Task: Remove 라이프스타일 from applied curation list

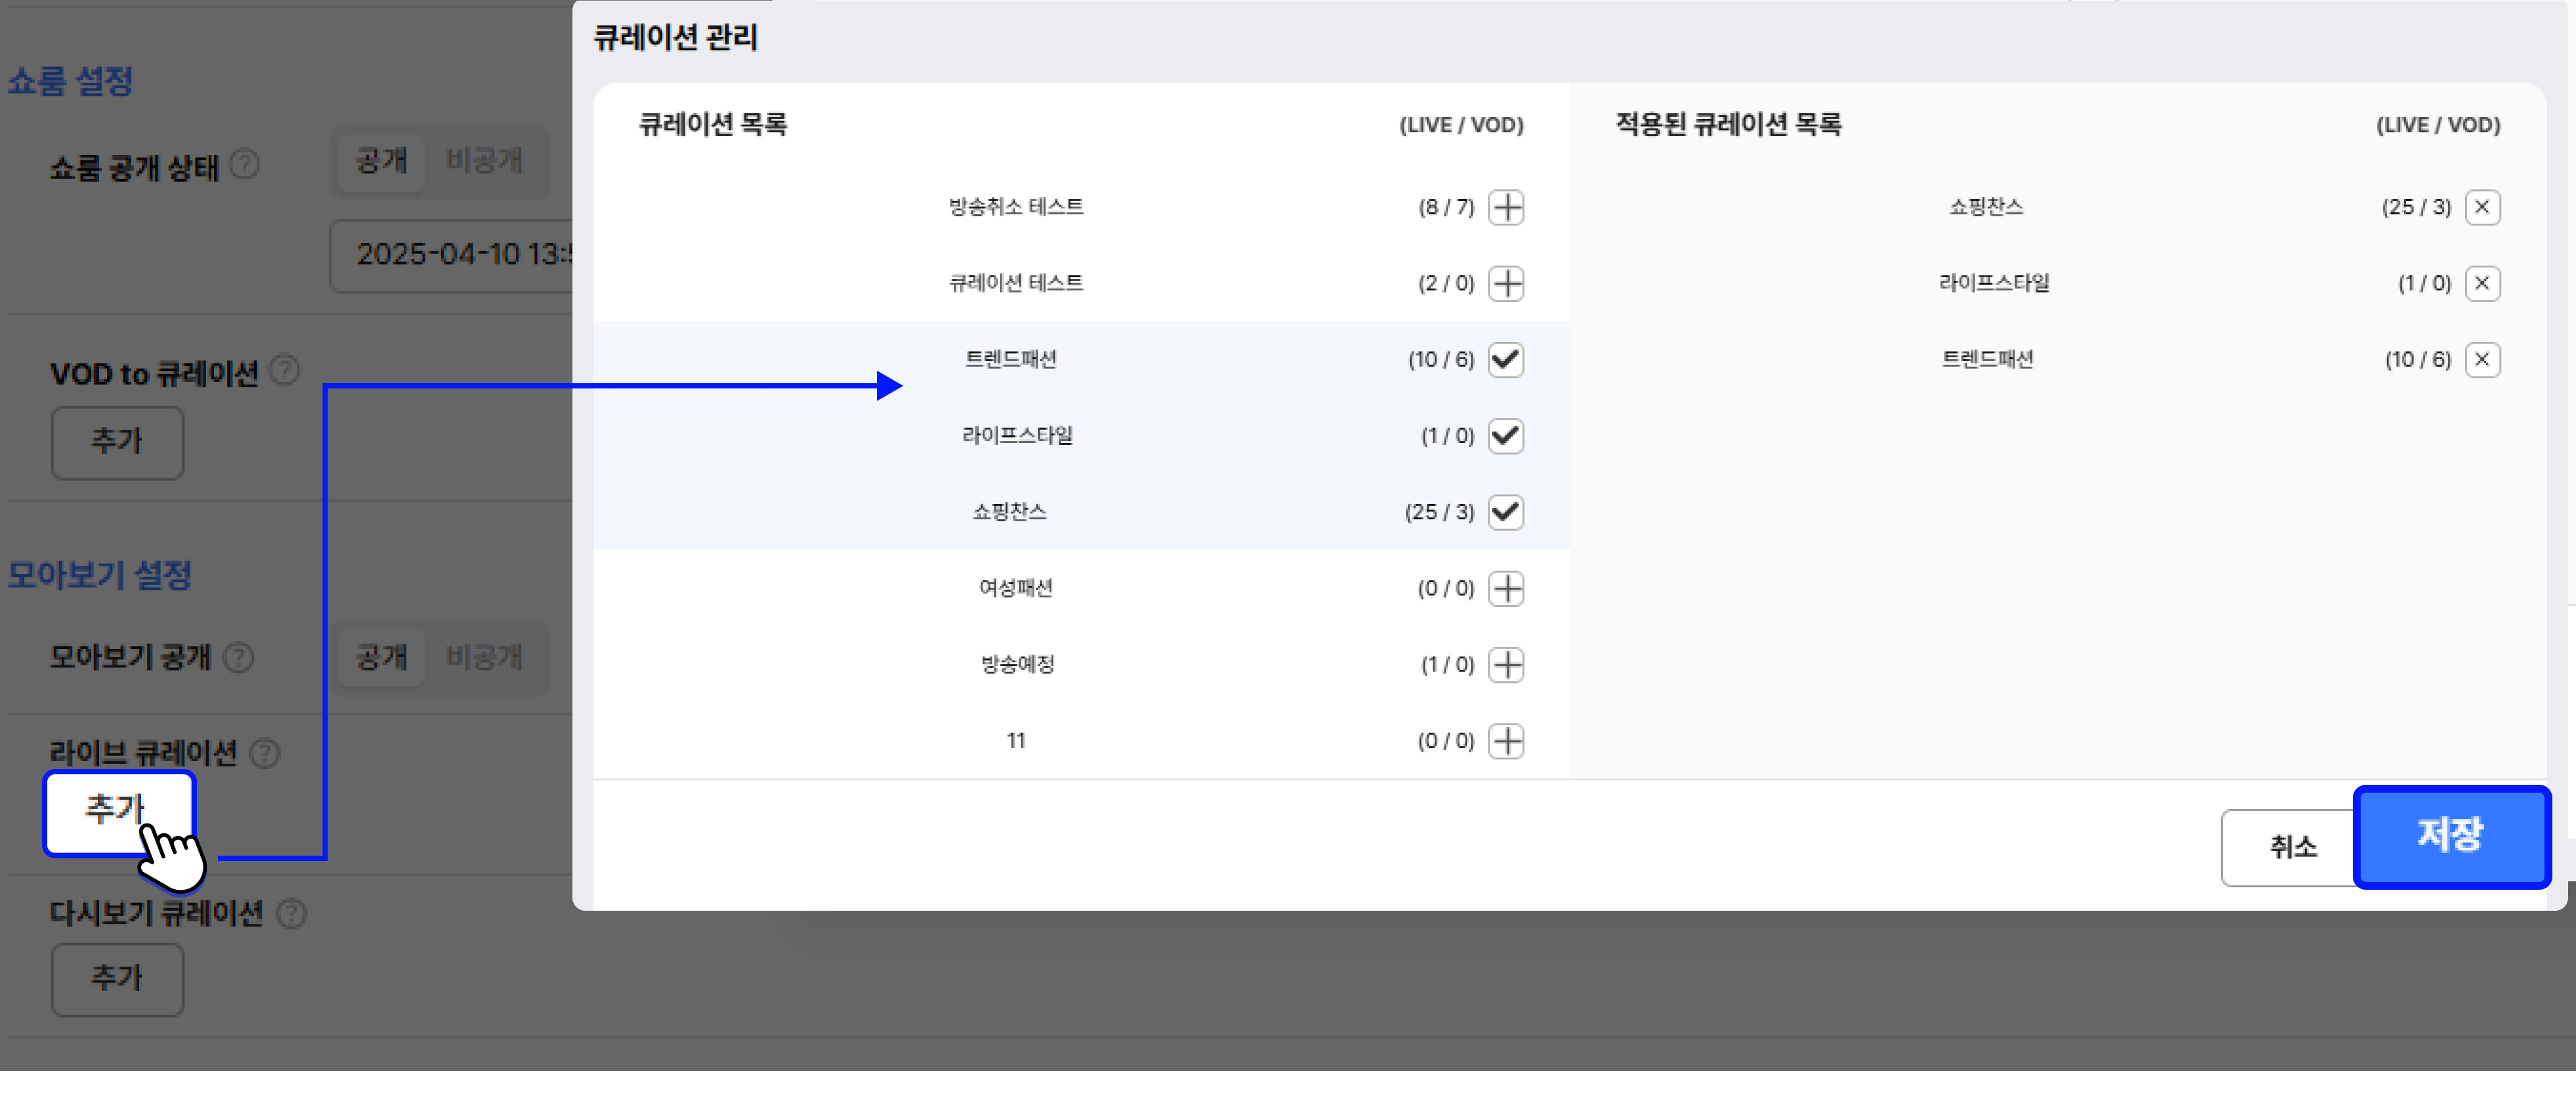Action: [2482, 283]
